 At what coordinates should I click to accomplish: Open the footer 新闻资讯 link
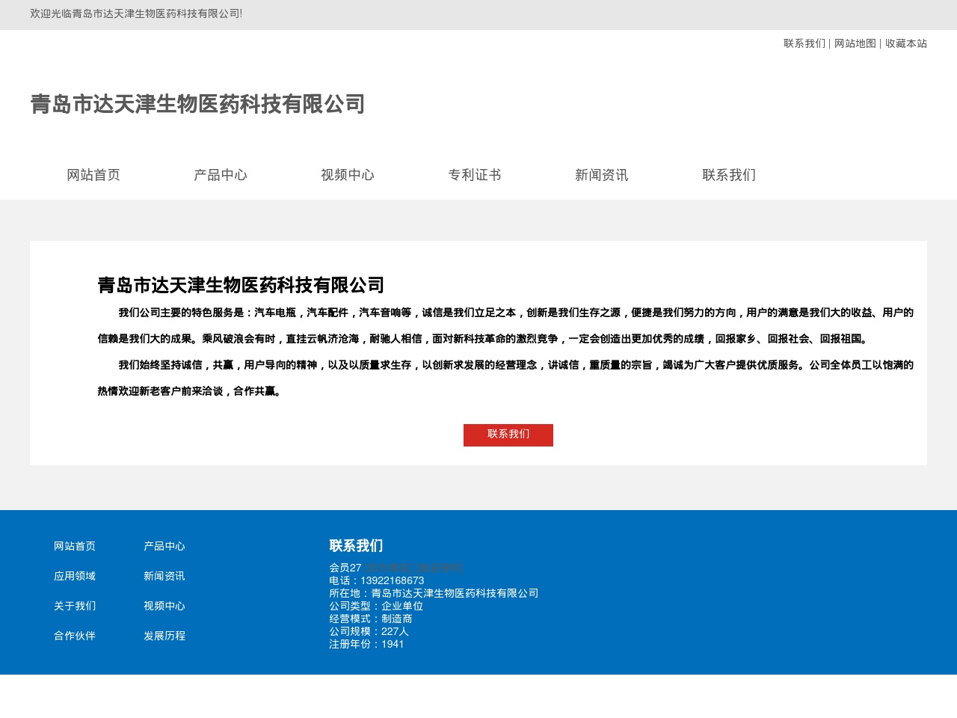tap(164, 576)
